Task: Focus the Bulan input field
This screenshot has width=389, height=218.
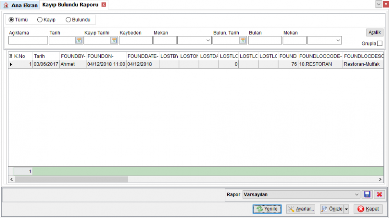Action: pyautogui.click(x=265, y=40)
